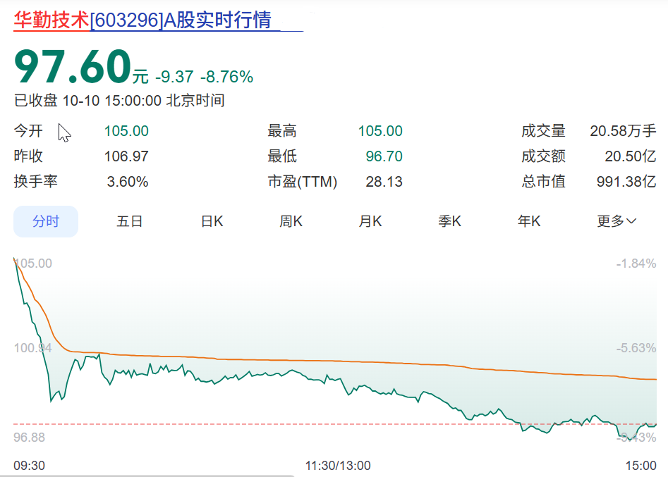
Task: Show the 周K weekly chart
Action: click(291, 221)
